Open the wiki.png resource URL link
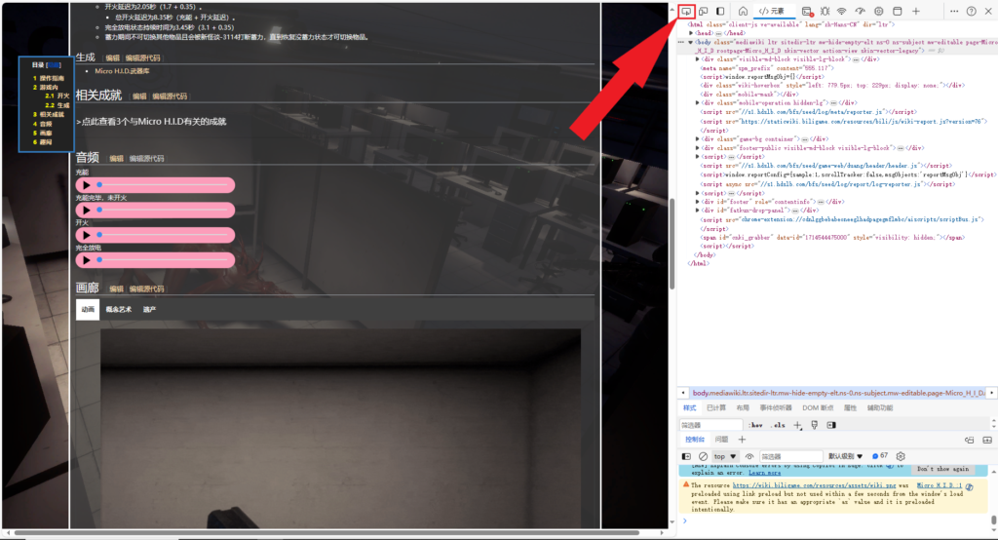The image size is (998, 540). [x=814, y=485]
